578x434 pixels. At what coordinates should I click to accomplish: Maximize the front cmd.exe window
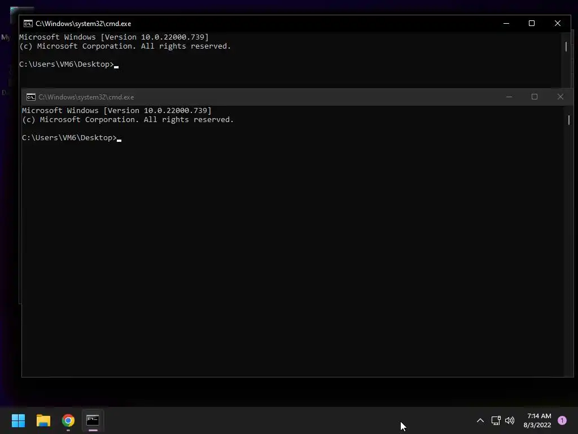[x=535, y=97]
